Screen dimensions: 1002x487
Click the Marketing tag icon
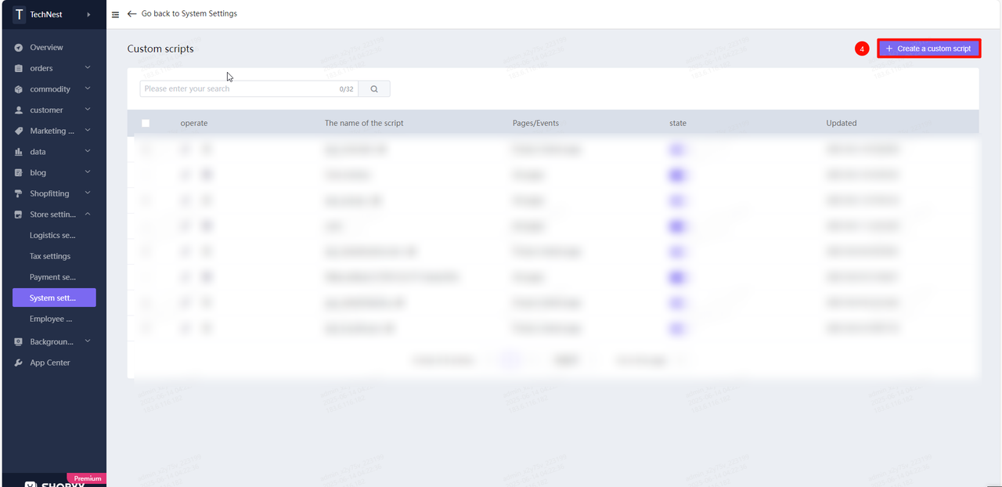pos(19,131)
